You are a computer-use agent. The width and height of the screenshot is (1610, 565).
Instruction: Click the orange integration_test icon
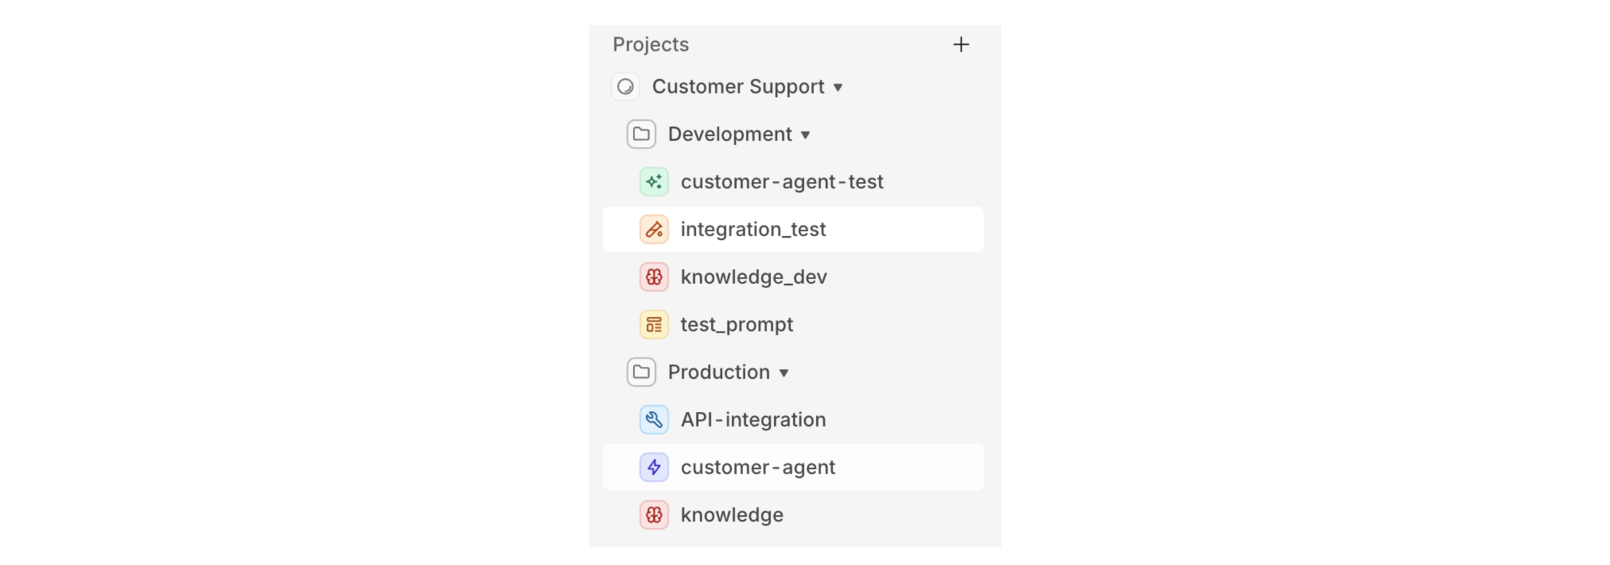(654, 230)
